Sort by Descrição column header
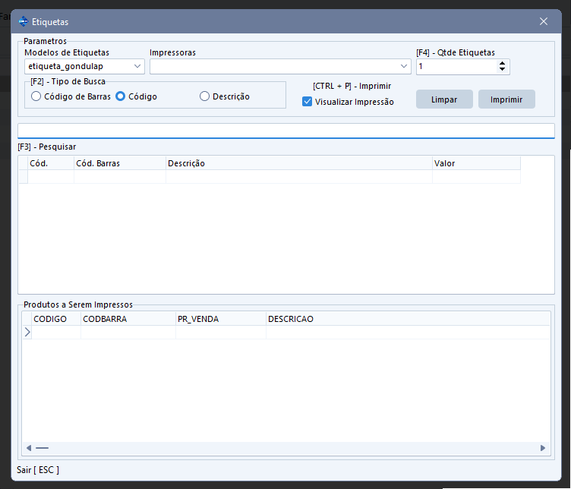Viewport: 571px width, 489px height. click(x=298, y=163)
